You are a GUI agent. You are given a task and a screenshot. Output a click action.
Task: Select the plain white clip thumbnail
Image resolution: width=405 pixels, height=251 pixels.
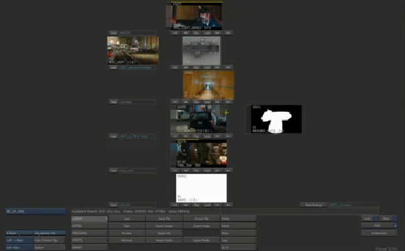201,188
